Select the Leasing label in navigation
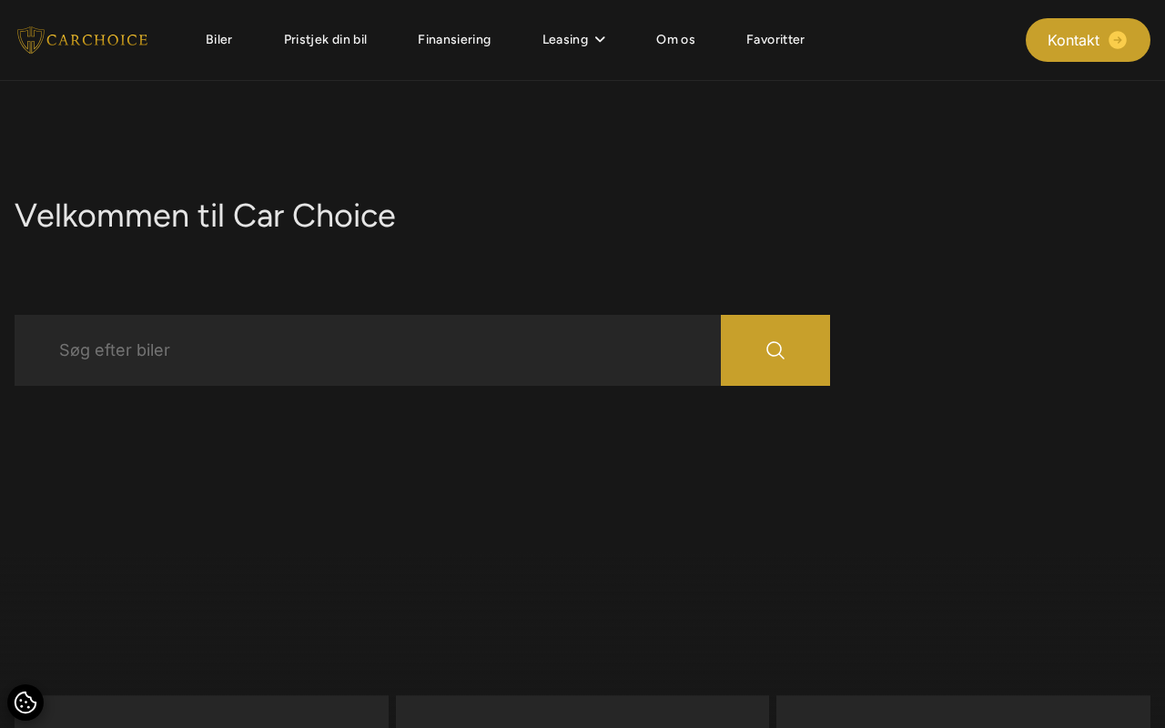The width and height of the screenshot is (1165, 728). (564, 39)
